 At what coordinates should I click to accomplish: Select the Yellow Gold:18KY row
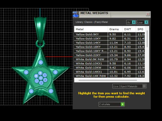point(109,47)
